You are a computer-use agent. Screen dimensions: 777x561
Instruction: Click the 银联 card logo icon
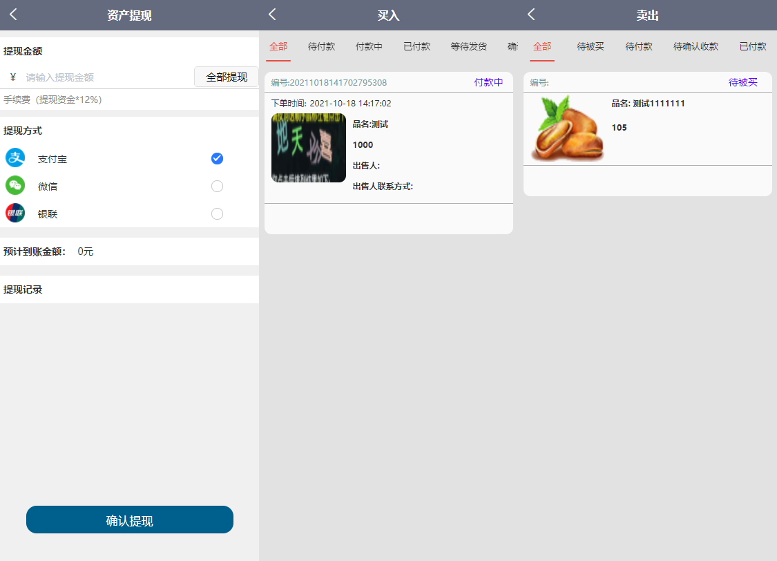[15, 213]
